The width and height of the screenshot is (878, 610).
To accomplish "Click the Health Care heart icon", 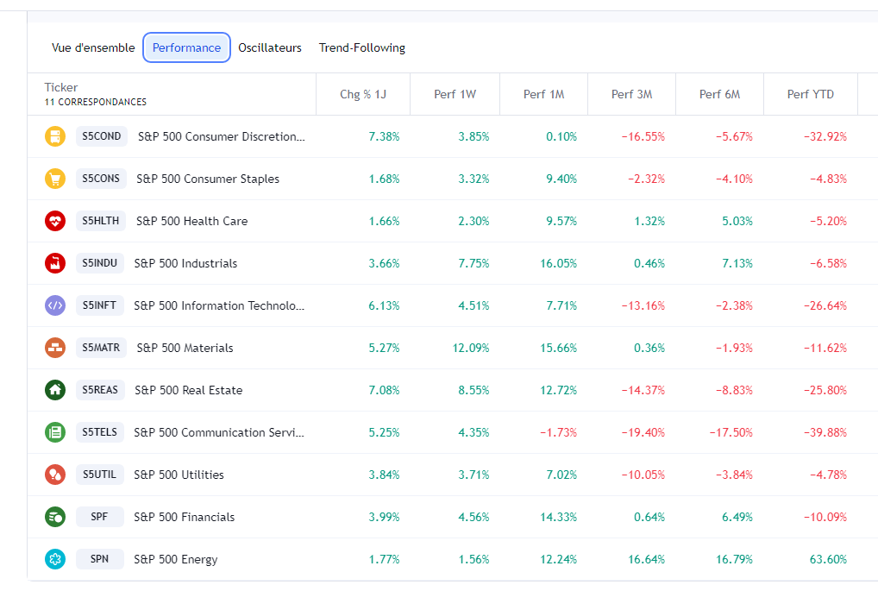I will (x=55, y=221).
